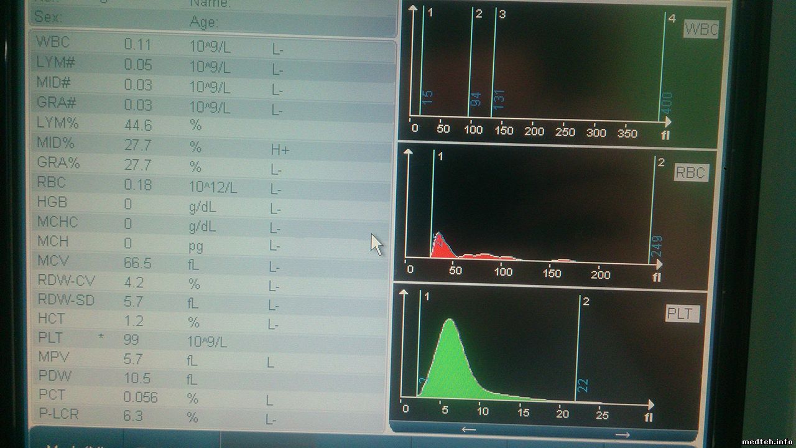Select the WBC histogram label
The height and width of the screenshot is (448, 796).
coord(701,29)
